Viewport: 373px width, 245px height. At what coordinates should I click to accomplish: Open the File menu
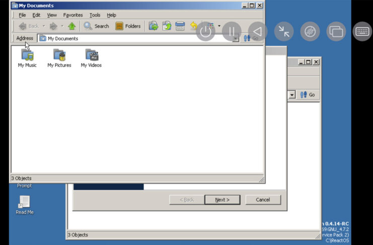pyautogui.click(x=22, y=15)
